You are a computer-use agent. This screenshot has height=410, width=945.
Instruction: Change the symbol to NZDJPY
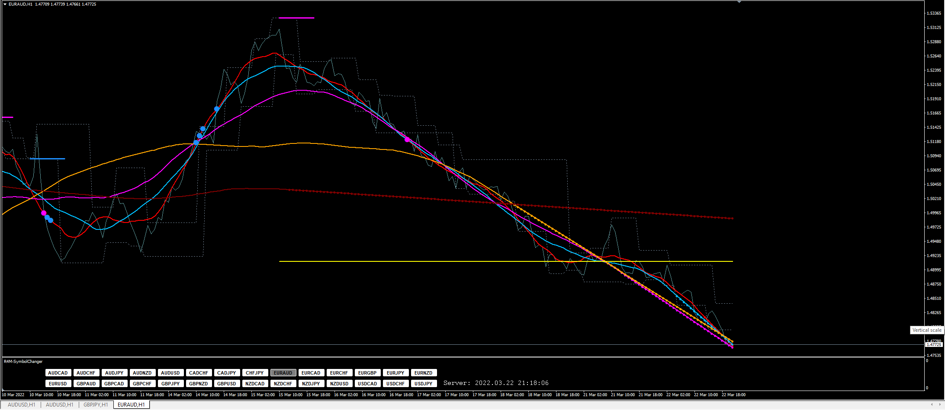click(311, 384)
